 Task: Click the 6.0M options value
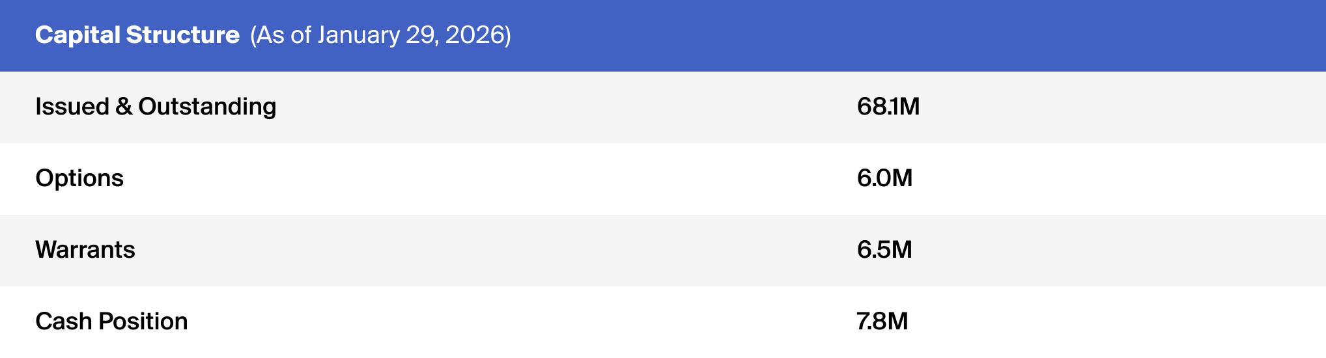point(884,178)
